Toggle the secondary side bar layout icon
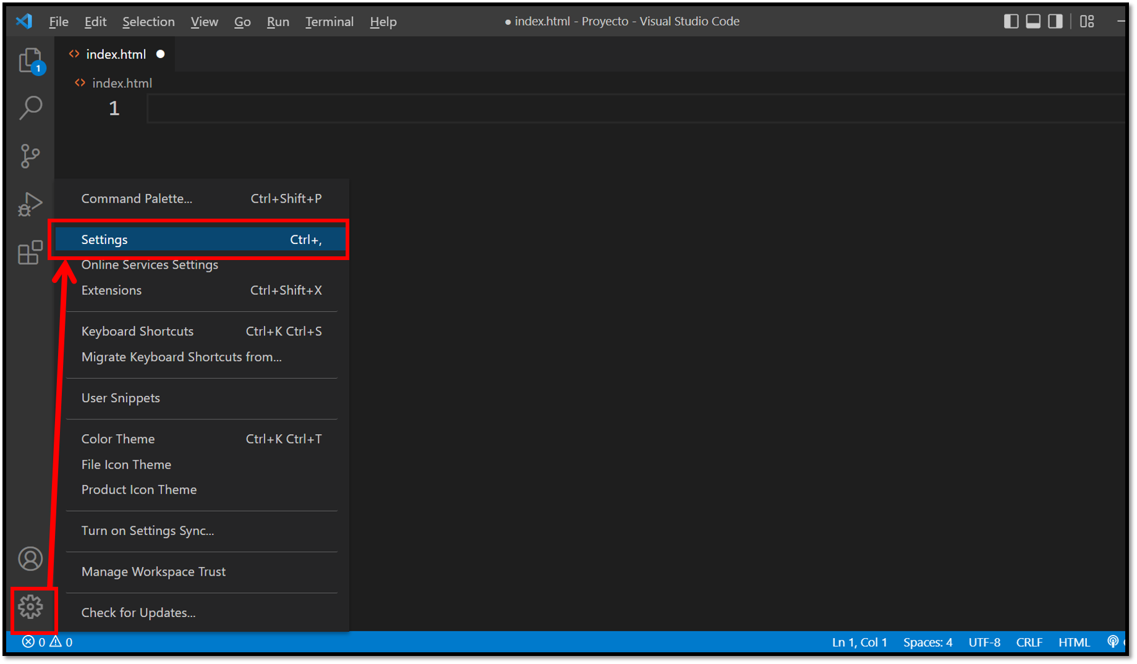This screenshot has height=664, width=1137. coord(1055,22)
